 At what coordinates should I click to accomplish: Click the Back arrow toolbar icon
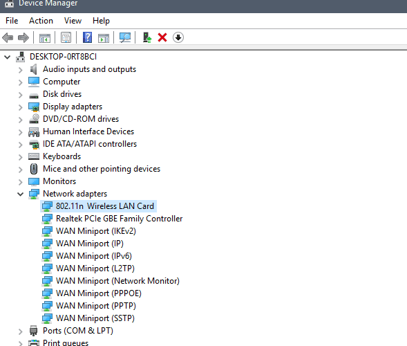click(8, 37)
